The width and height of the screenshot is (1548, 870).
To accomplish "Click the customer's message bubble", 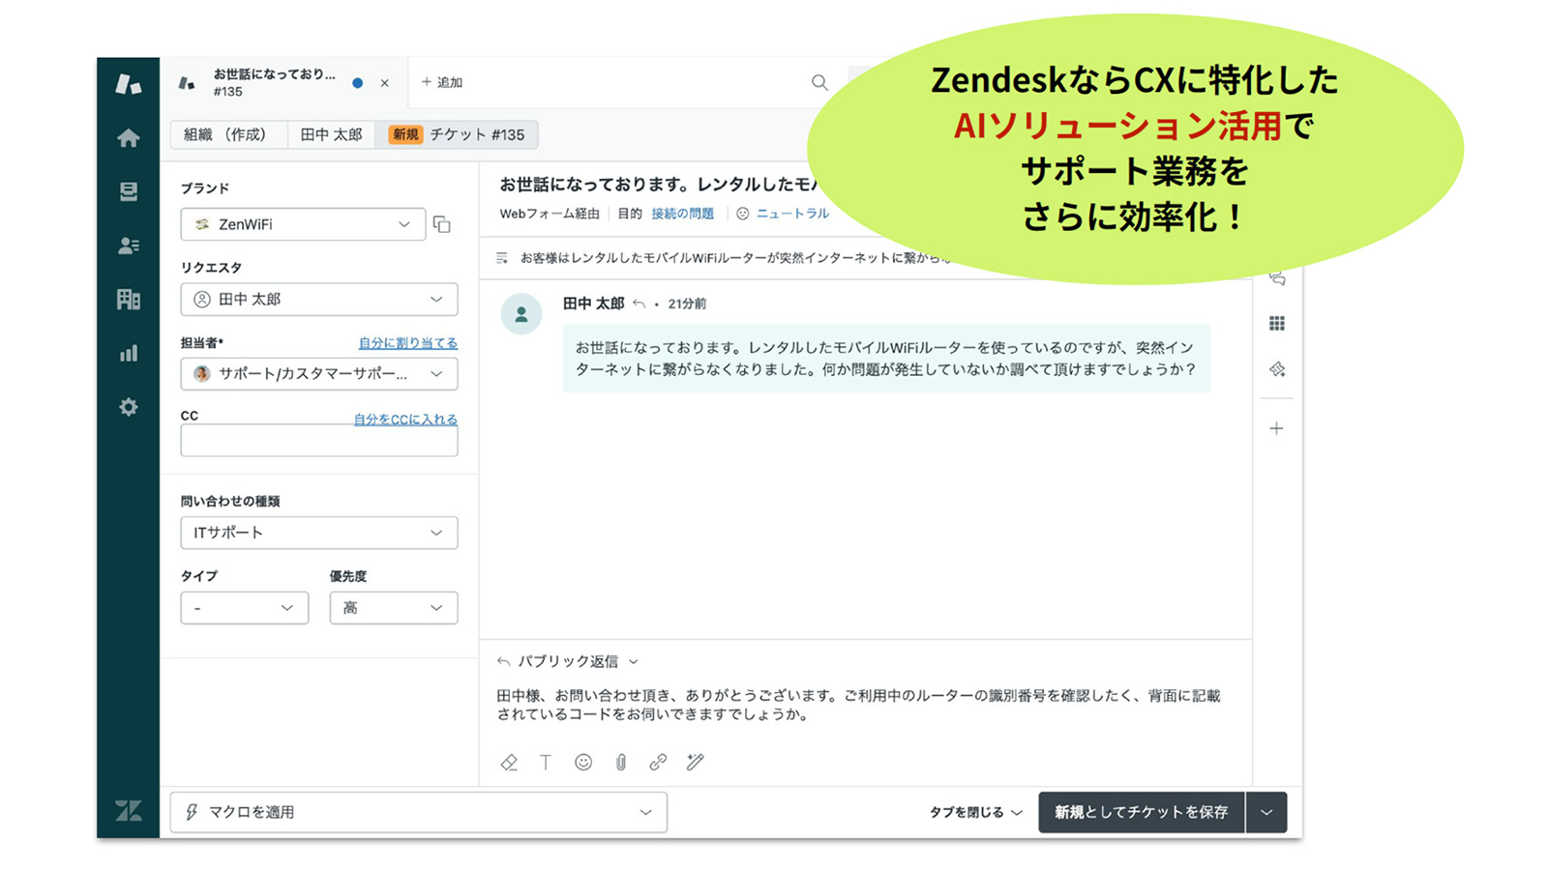I will click(886, 359).
